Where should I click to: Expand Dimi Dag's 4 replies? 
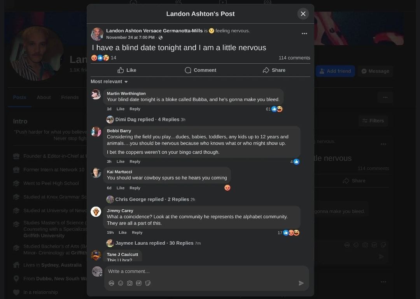[147, 120]
